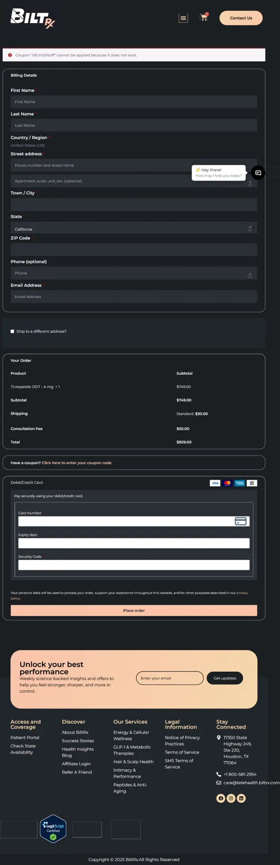The height and width of the screenshot is (865, 280).
Task: Focus the Security Code input field
Action: 134,565
